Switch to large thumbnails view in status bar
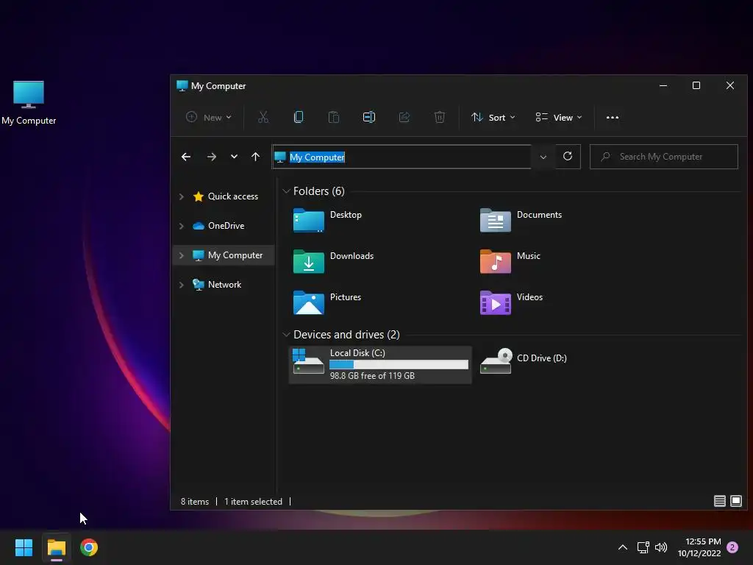The image size is (753, 565). tap(735, 501)
